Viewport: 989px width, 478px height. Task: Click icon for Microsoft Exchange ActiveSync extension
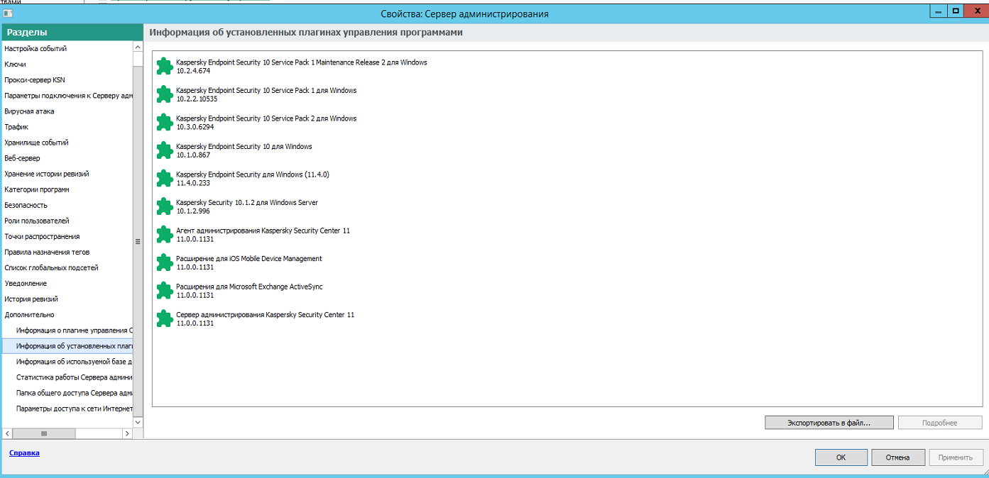(x=165, y=291)
